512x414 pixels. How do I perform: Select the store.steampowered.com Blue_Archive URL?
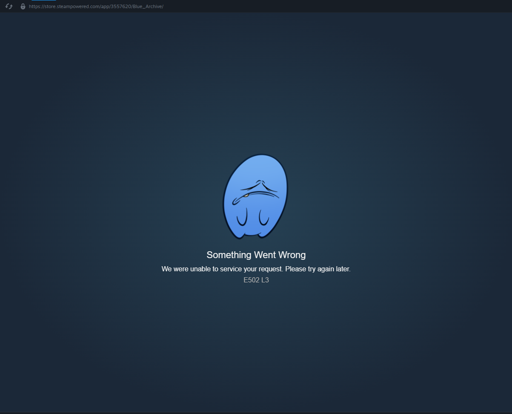[x=96, y=6]
